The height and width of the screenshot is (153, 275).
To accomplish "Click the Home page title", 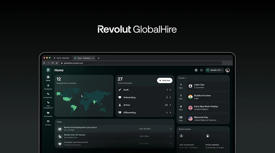I will coord(59,70).
